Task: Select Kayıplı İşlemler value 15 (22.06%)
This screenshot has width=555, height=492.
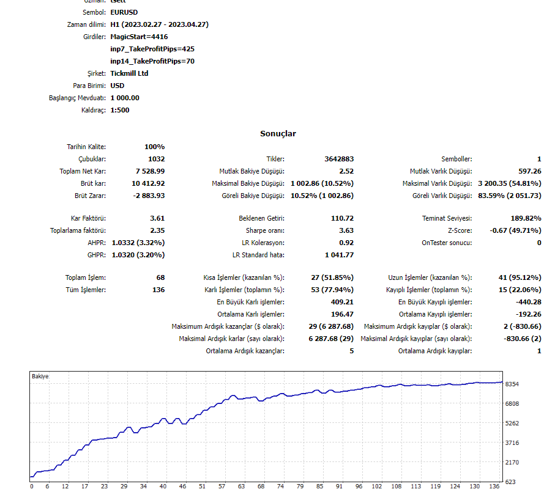Action: [520, 290]
